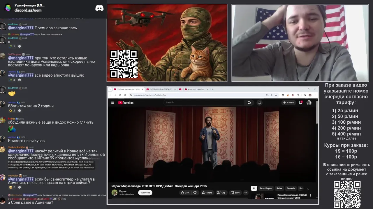The height and width of the screenshot is (209, 373).
Task: Open options for Идрак 2024 suggested video
Action: 310,195
